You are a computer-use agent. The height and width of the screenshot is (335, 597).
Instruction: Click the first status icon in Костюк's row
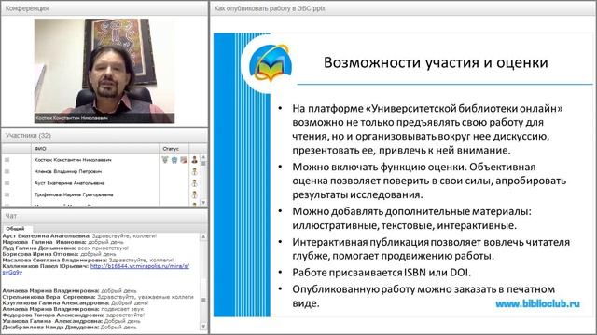coord(165,160)
